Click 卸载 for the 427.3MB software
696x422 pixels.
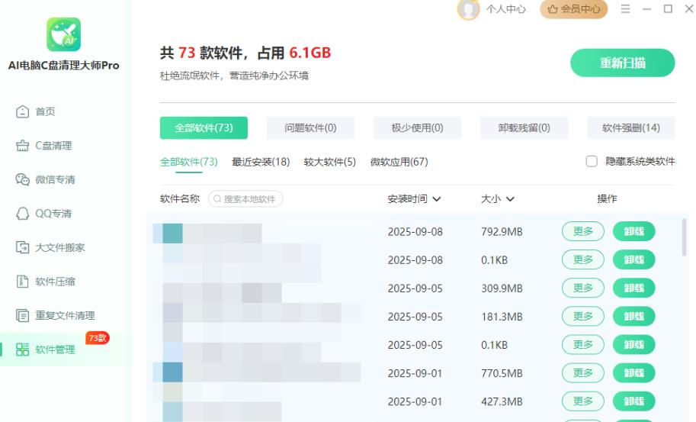[633, 401]
